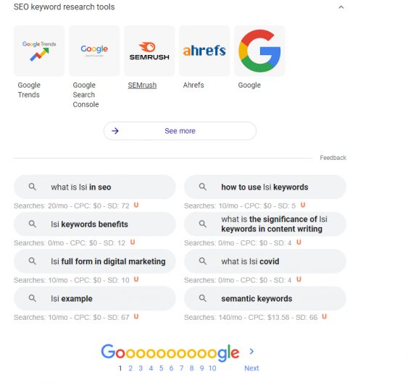Viewport: 408px width, 385px height.
Task: Click Ubersuggest U icon after SD: 72
Action: pyautogui.click(x=136, y=205)
